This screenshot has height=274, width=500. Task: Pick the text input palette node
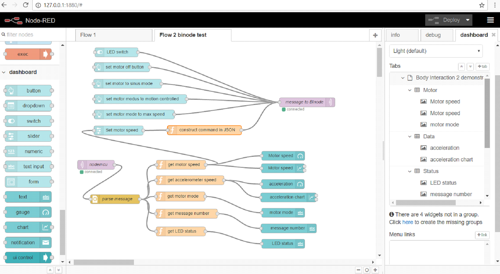[28, 166]
